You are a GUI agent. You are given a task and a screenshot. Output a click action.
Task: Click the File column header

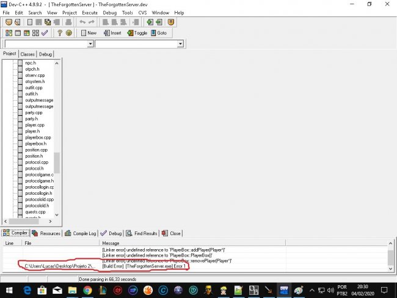[60, 243]
